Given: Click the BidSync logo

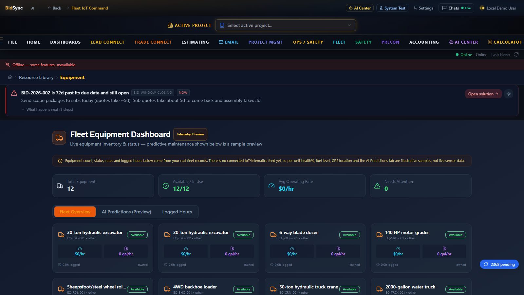Looking at the screenshot, I should coord(14,8).
